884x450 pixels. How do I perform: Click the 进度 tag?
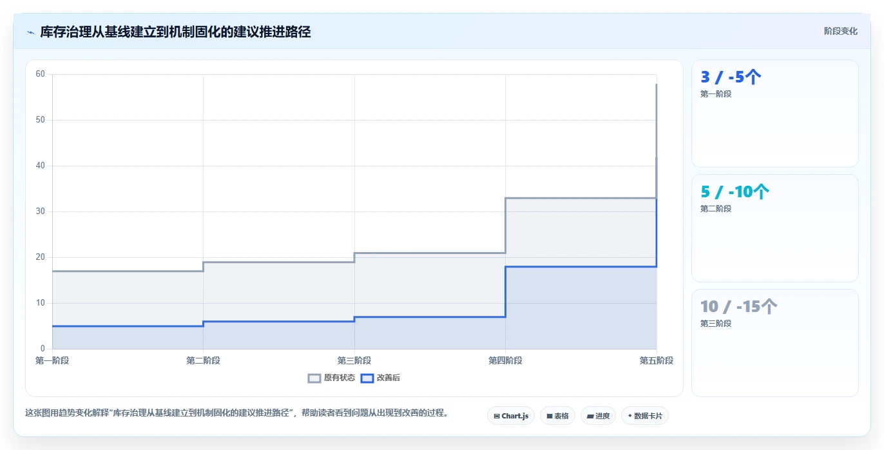(598, 416)
